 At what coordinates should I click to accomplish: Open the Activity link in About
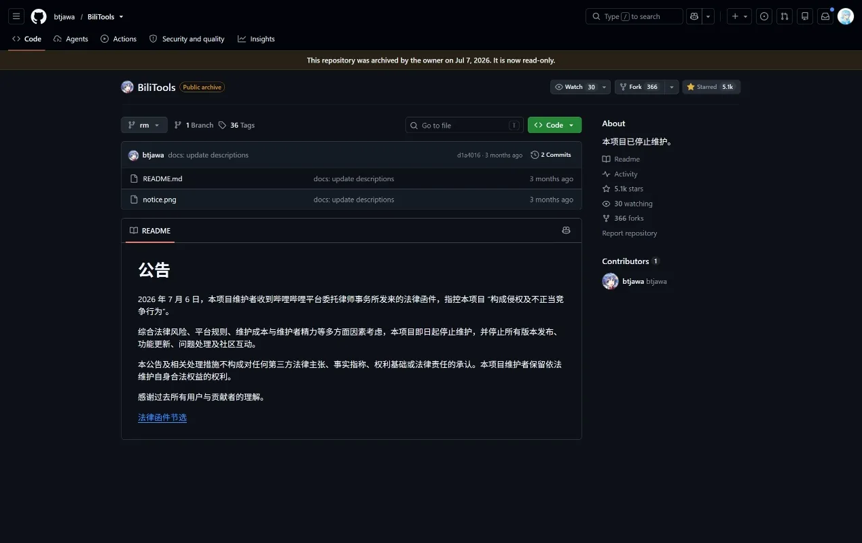619,174
